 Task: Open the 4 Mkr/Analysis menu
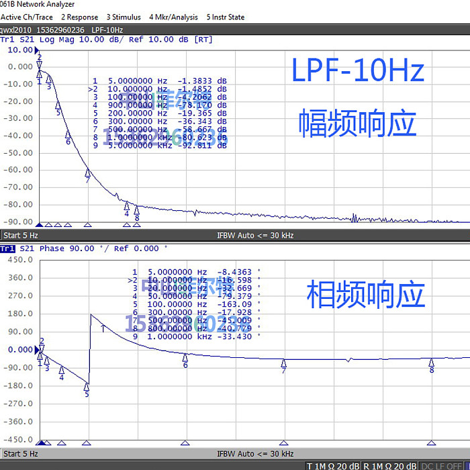[x=173, y=17]
